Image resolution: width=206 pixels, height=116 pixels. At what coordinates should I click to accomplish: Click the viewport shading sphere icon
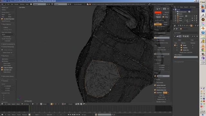click(x=33, y=104)
